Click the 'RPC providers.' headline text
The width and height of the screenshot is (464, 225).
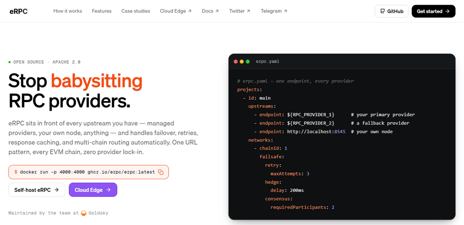69,101
